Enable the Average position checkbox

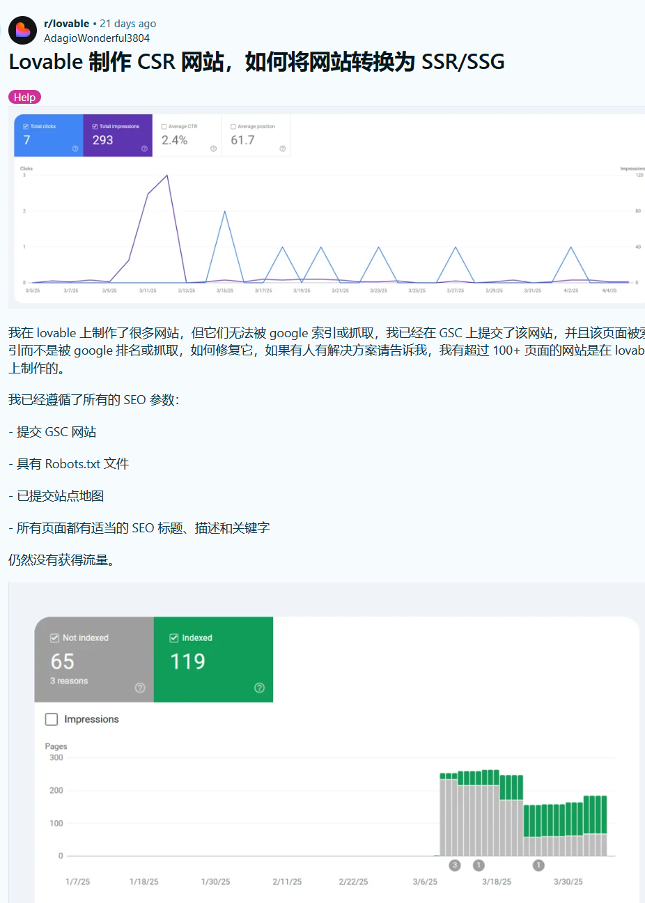click(233, 126)
